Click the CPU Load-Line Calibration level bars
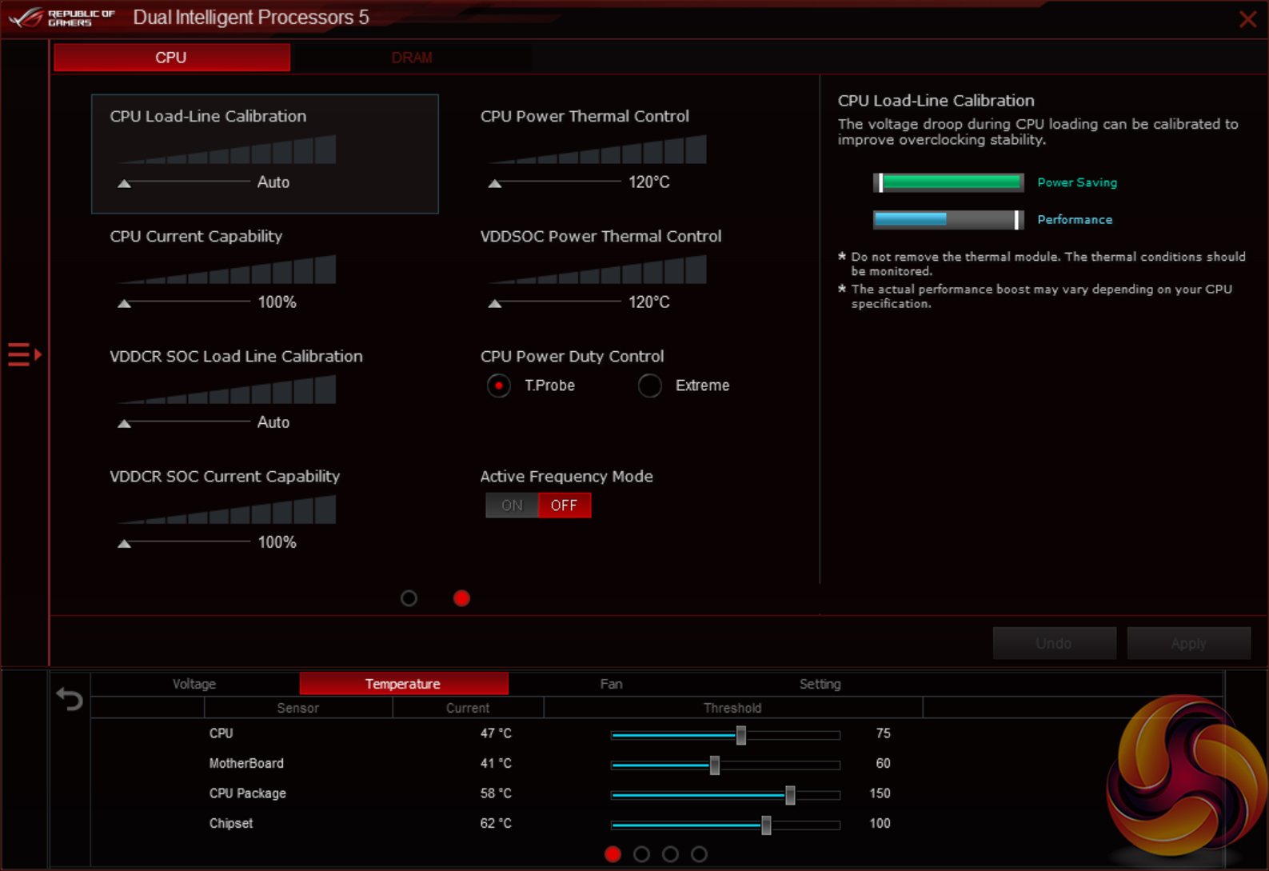 [226, 150]
